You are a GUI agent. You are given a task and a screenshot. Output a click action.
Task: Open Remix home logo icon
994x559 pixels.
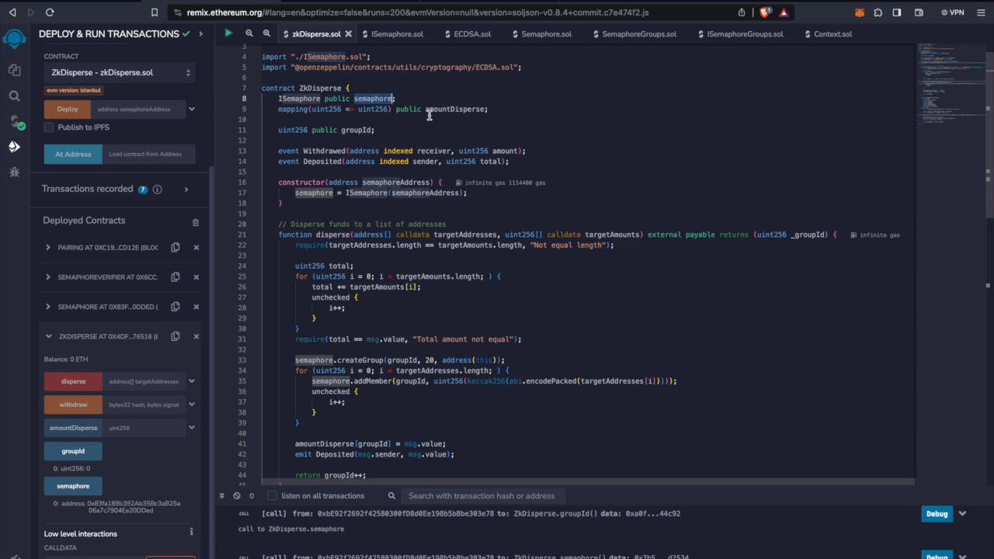pyautogui.click(x=14, y=39)
